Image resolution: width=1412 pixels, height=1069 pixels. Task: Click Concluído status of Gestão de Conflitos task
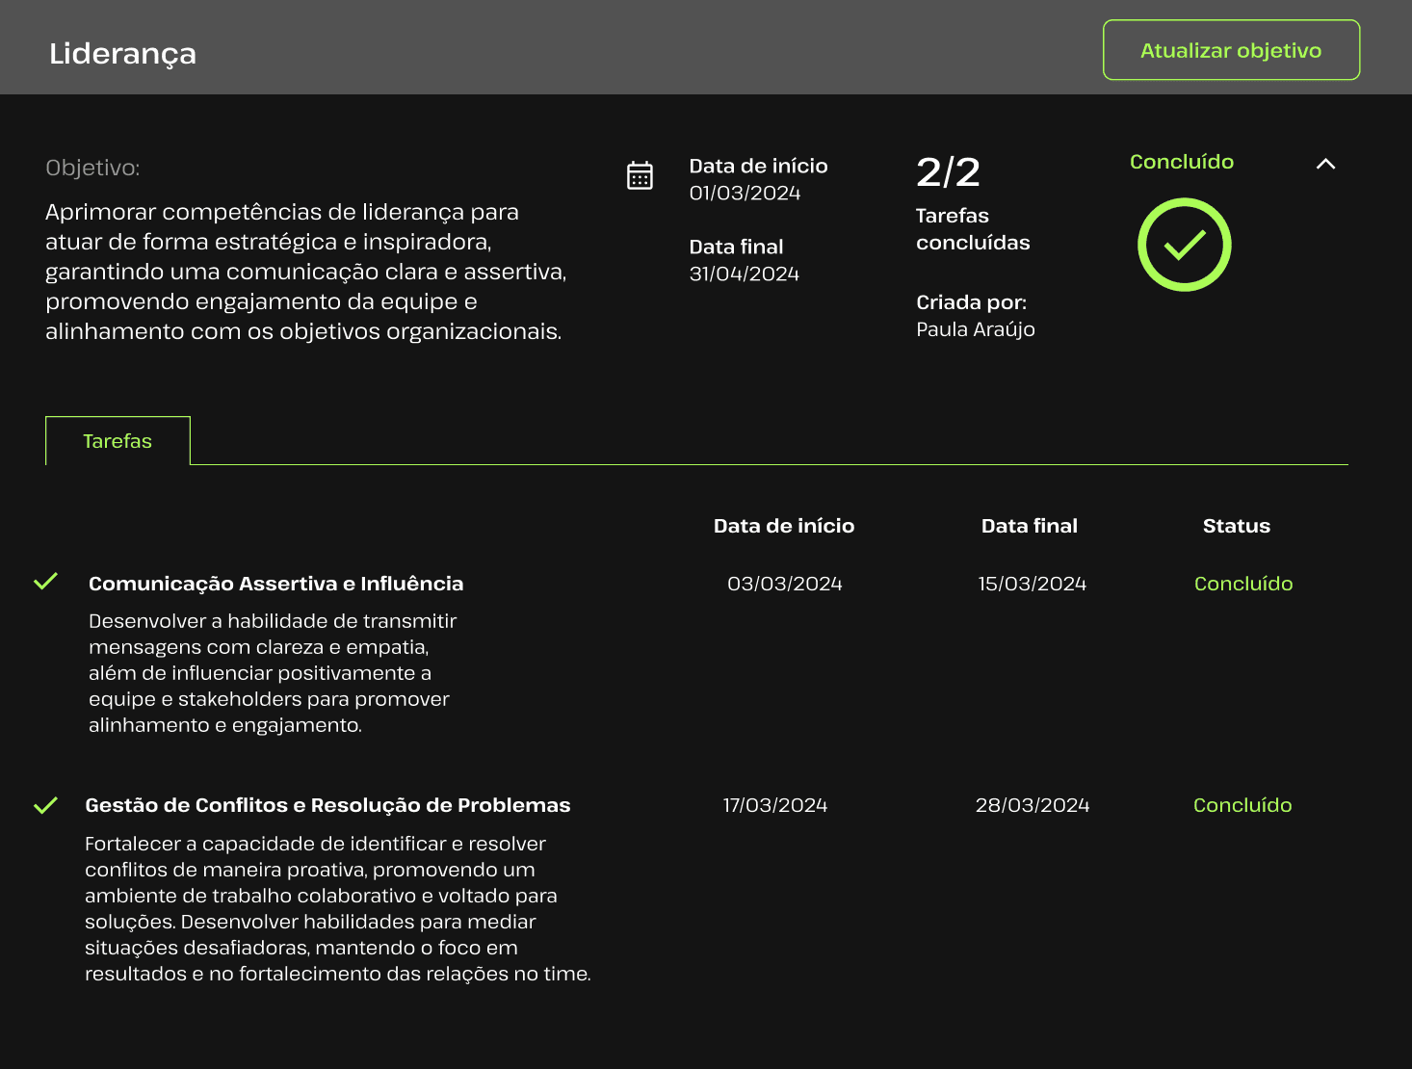coord(1242,805)
